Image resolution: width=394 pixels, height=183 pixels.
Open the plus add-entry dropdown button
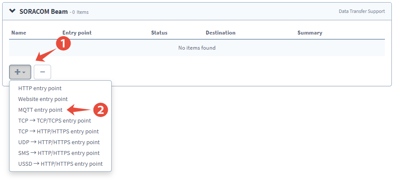point(20,72)
